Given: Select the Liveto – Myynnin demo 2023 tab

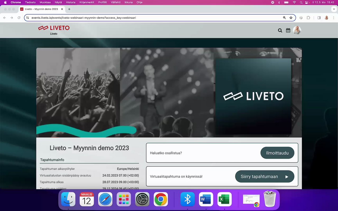Looking at the screenshot, I should 42,9.
